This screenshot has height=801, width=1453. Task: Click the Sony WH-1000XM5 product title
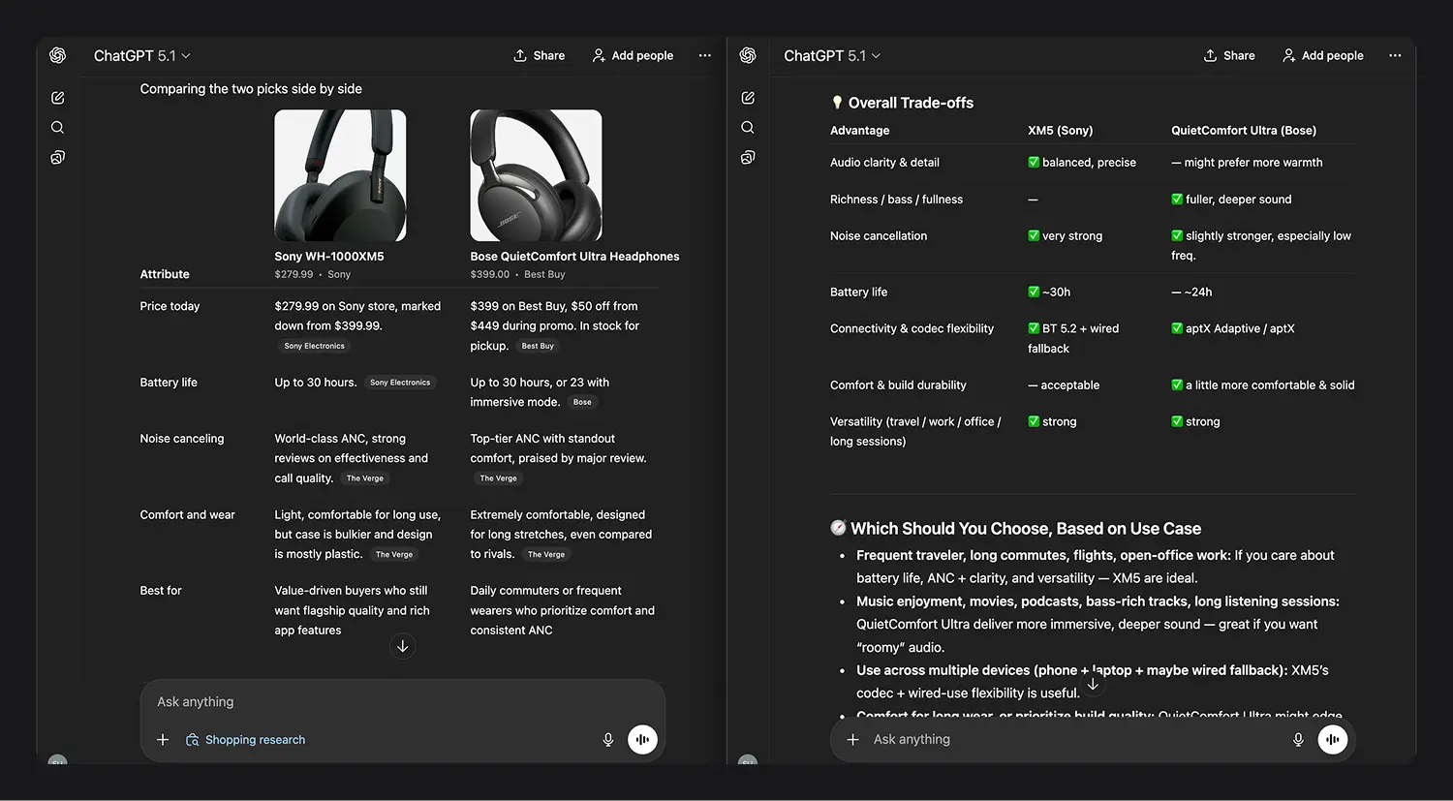[x=329, y=257]
